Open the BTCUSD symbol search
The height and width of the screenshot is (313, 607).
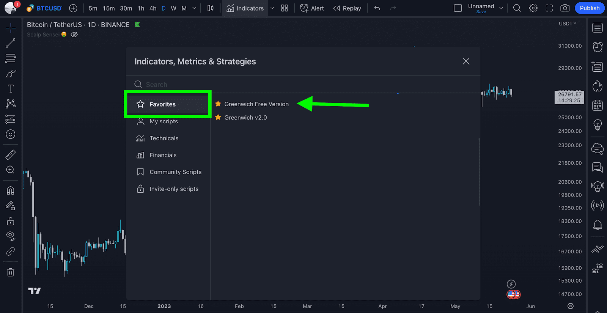pyautogui.click(x=44, y=8)
